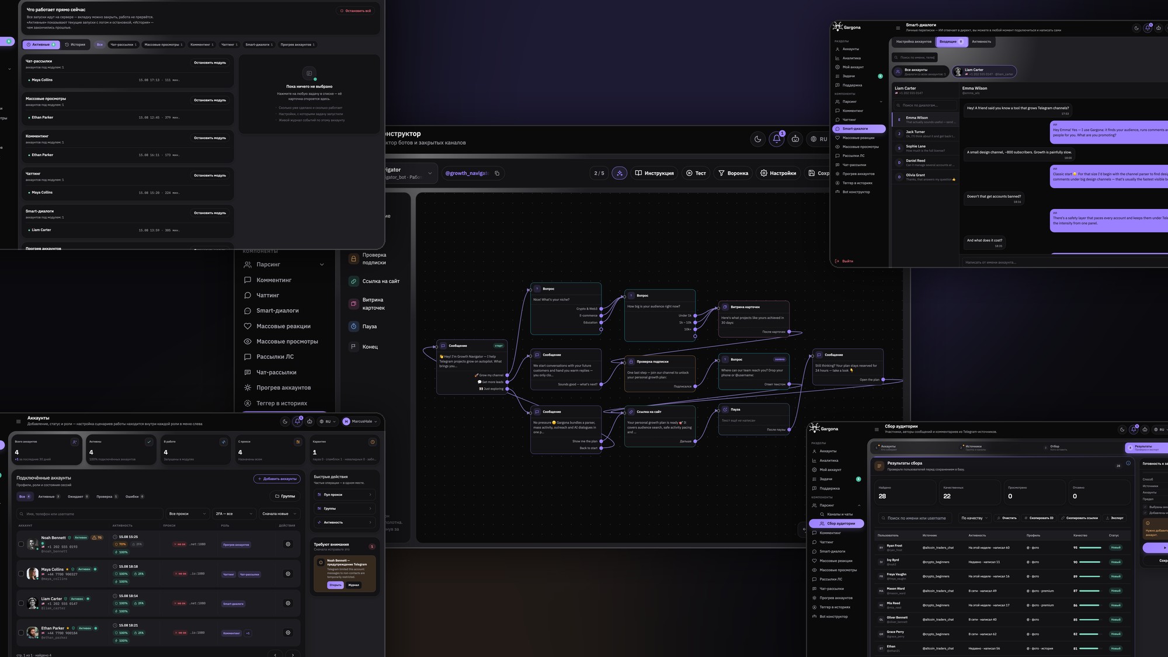Open the settings gear for Noah Bennett
This screenshot has height=657, width=1168.
(288, 544)
